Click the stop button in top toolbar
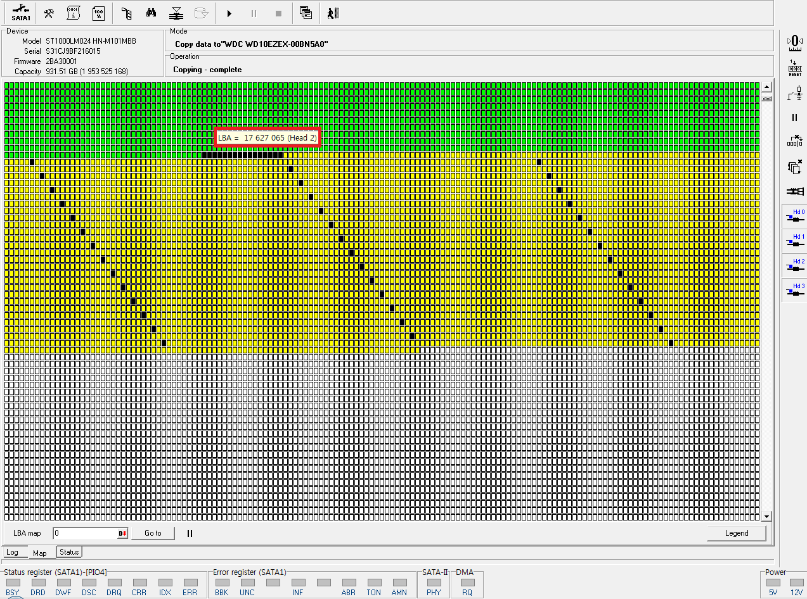Screen dimensions: 807x599 pos(278,13)
